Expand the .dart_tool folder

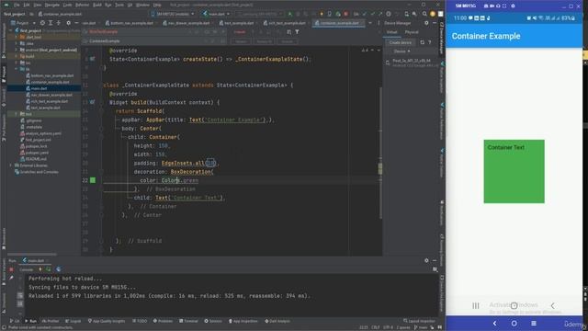tap(17, 37)
